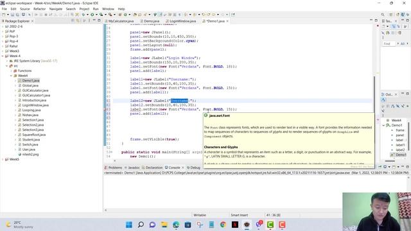Image resolution: width=411 pixels, height=231 pixels.
Task: Open the Declaration view tab
Action: [x=152, y=167]
